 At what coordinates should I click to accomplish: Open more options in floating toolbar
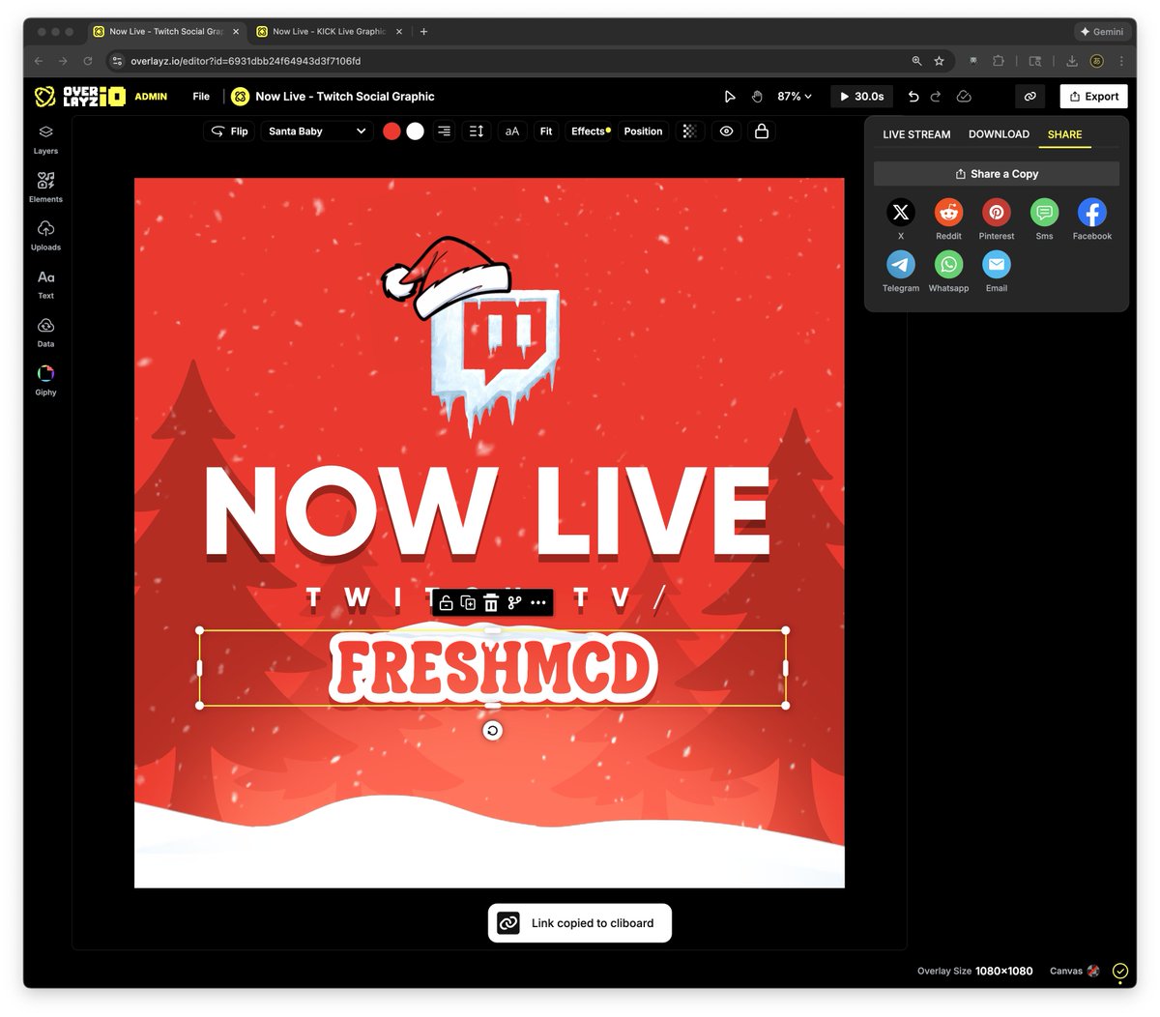[x=538, y=603]
